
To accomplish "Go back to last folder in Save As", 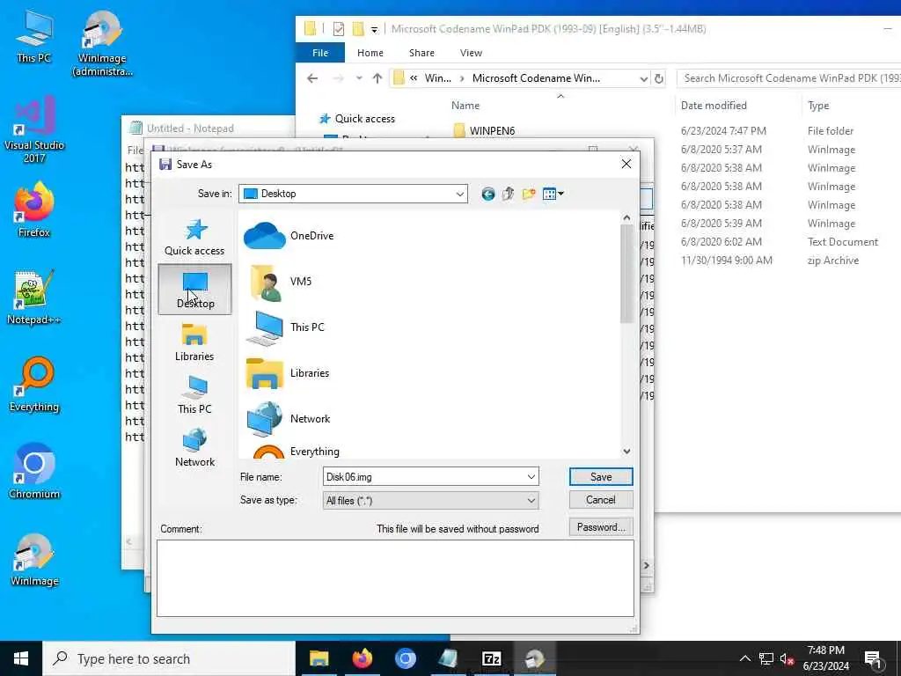I will [x=487, y=194].
